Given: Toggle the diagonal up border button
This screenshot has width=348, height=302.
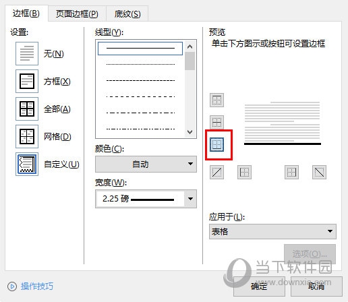Looking at the screenshot, I should [216, 172].
